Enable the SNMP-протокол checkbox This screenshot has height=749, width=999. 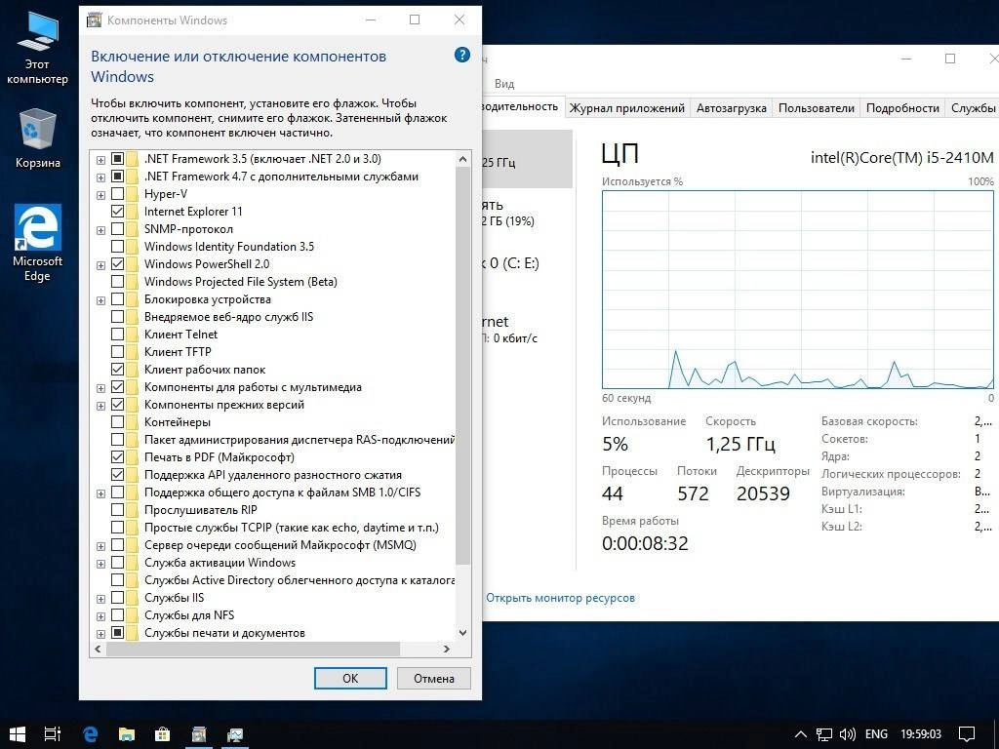117,228
